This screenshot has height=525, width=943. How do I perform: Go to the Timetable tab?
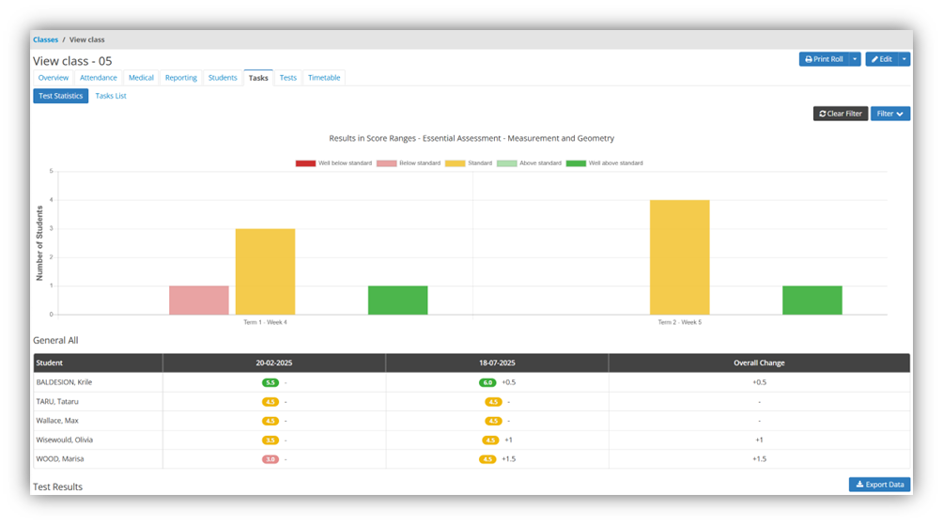(324, 78)
